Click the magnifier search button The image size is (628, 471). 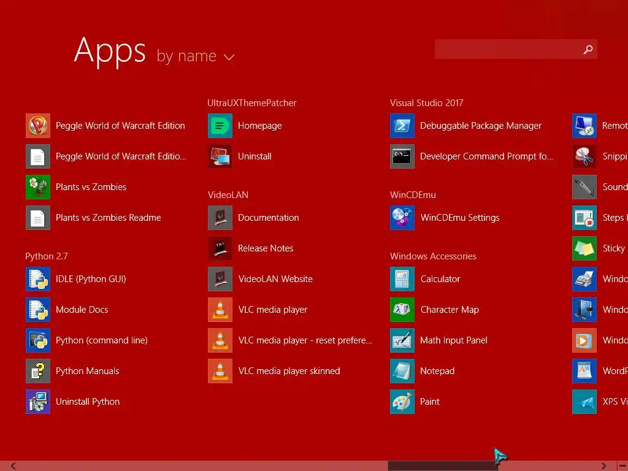588,49
